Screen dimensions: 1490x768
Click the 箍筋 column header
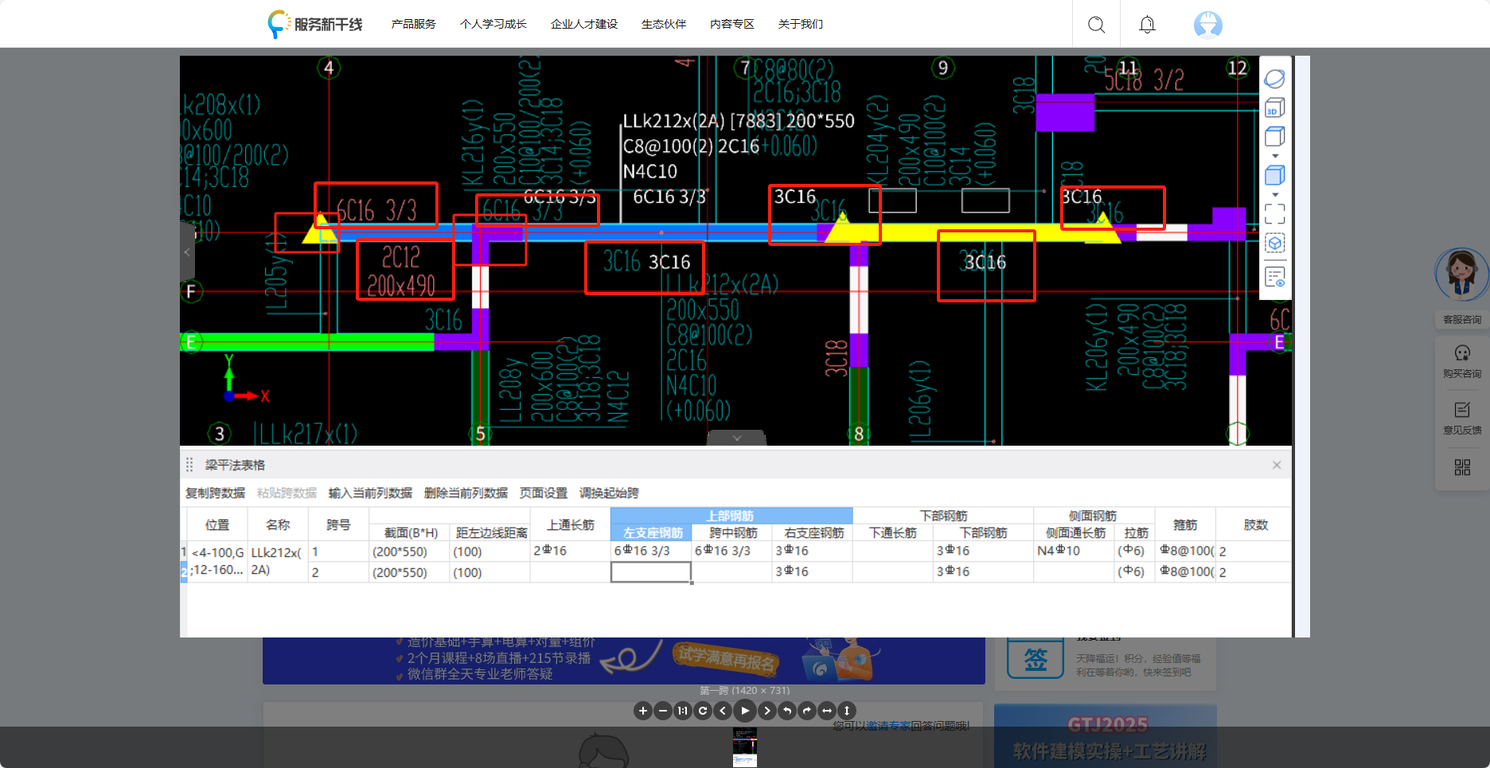pyautogui.click(x=1185, y=524)
